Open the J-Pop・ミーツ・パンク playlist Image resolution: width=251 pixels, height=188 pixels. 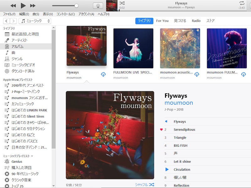coord(26,91)
